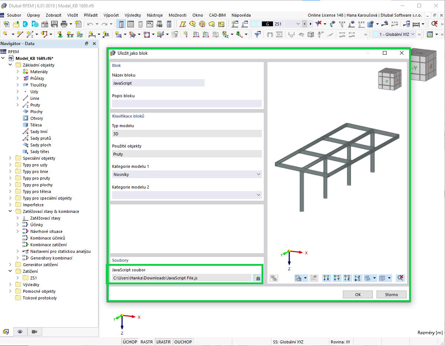
Task: Click the new model icon in toolbar
Action: 6,24
